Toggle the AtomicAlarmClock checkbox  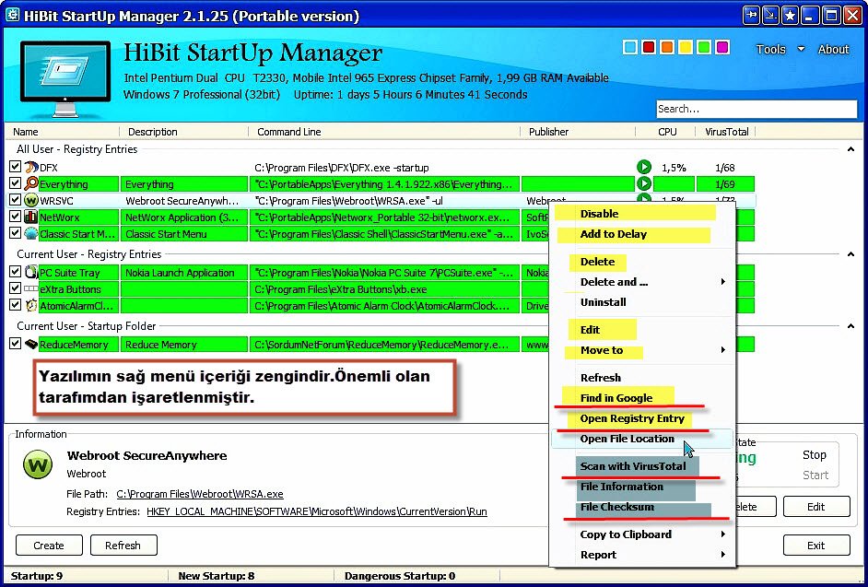tap(16, 305)
